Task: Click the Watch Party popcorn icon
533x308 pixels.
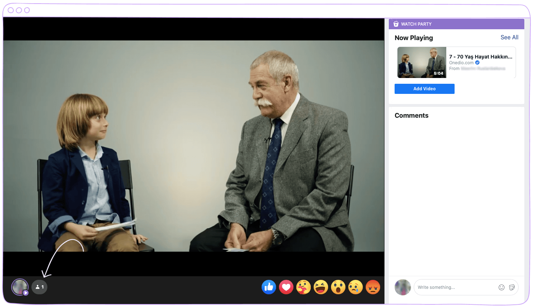Action: [x=396, y=24]
